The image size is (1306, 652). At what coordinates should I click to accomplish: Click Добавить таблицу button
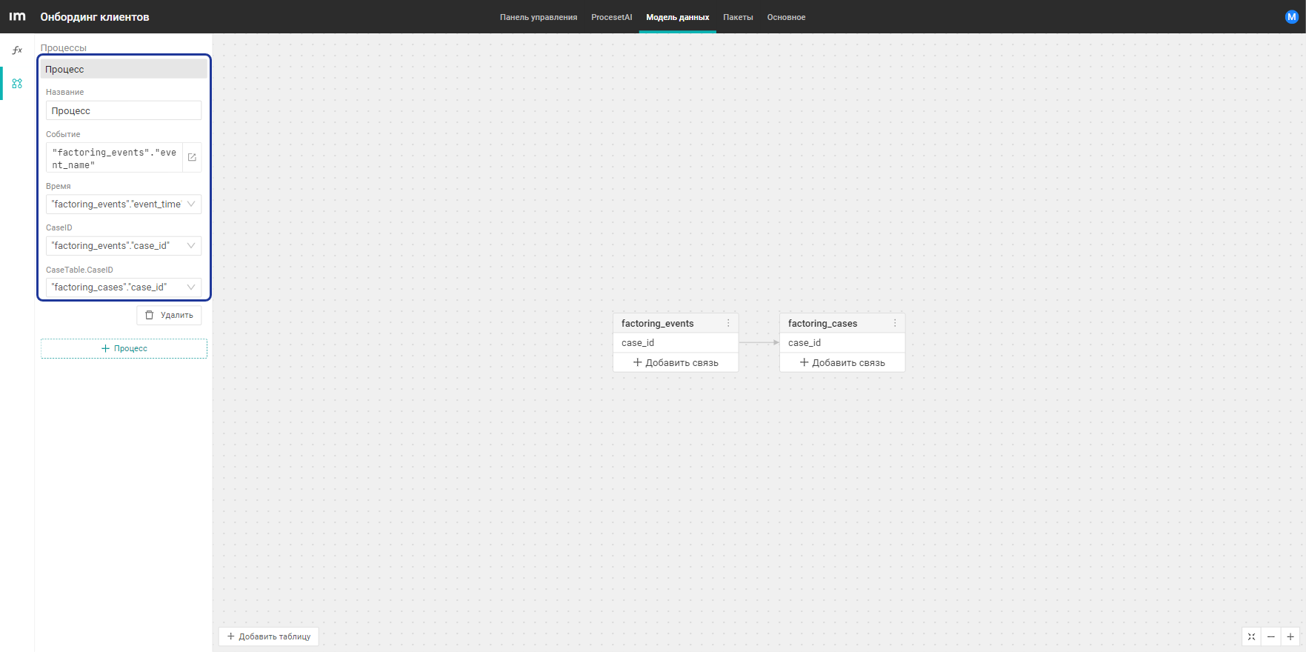(268, 636)
